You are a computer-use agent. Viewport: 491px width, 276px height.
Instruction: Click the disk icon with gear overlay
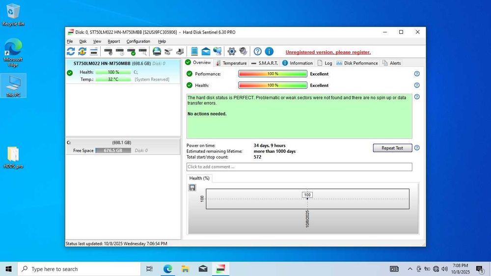[x=109, y=52]
